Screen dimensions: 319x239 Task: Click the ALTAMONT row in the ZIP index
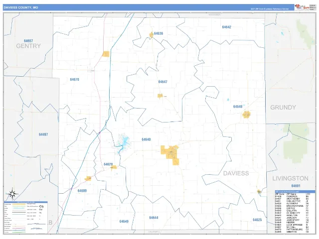click(x=292, y=204)
